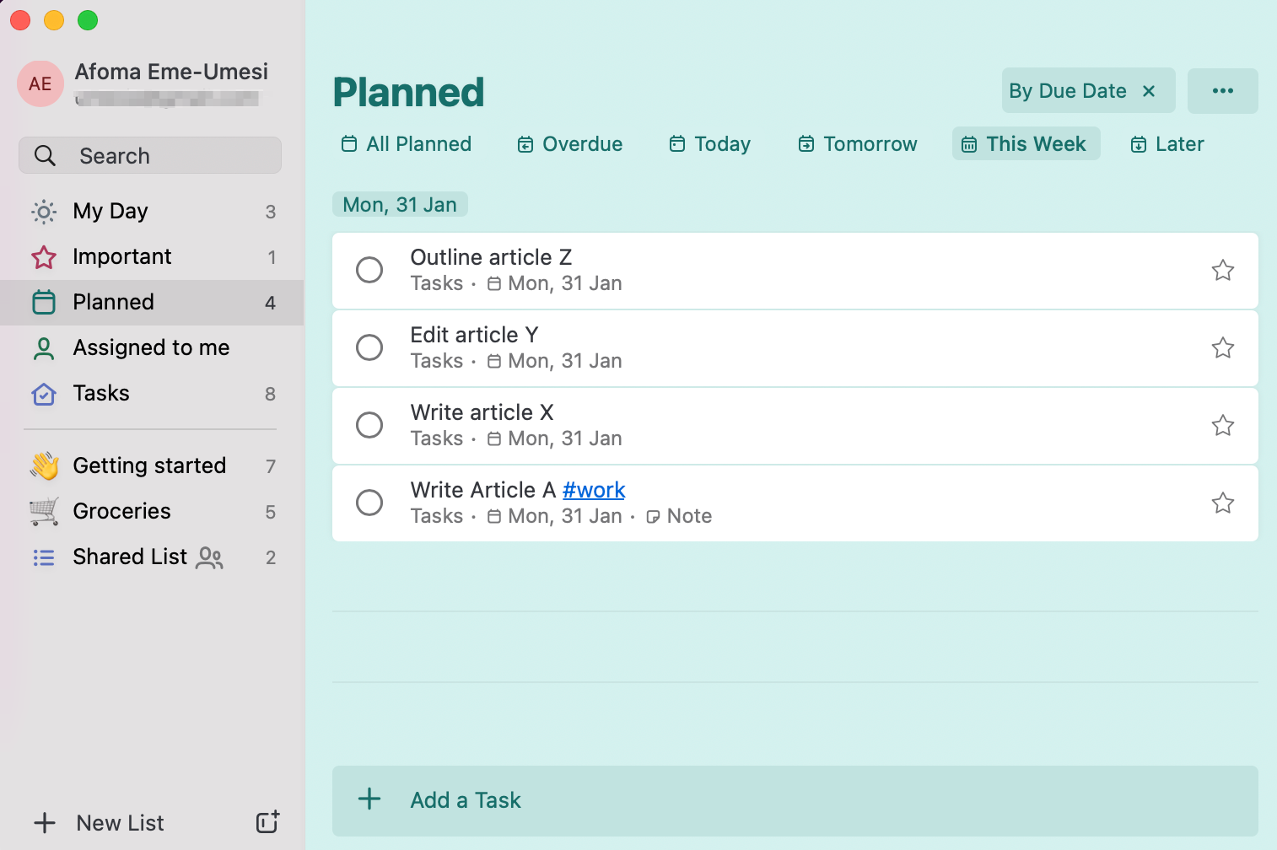Open the Tasks smart list
The image size is (1277, 850).
[x=100, y=393]
